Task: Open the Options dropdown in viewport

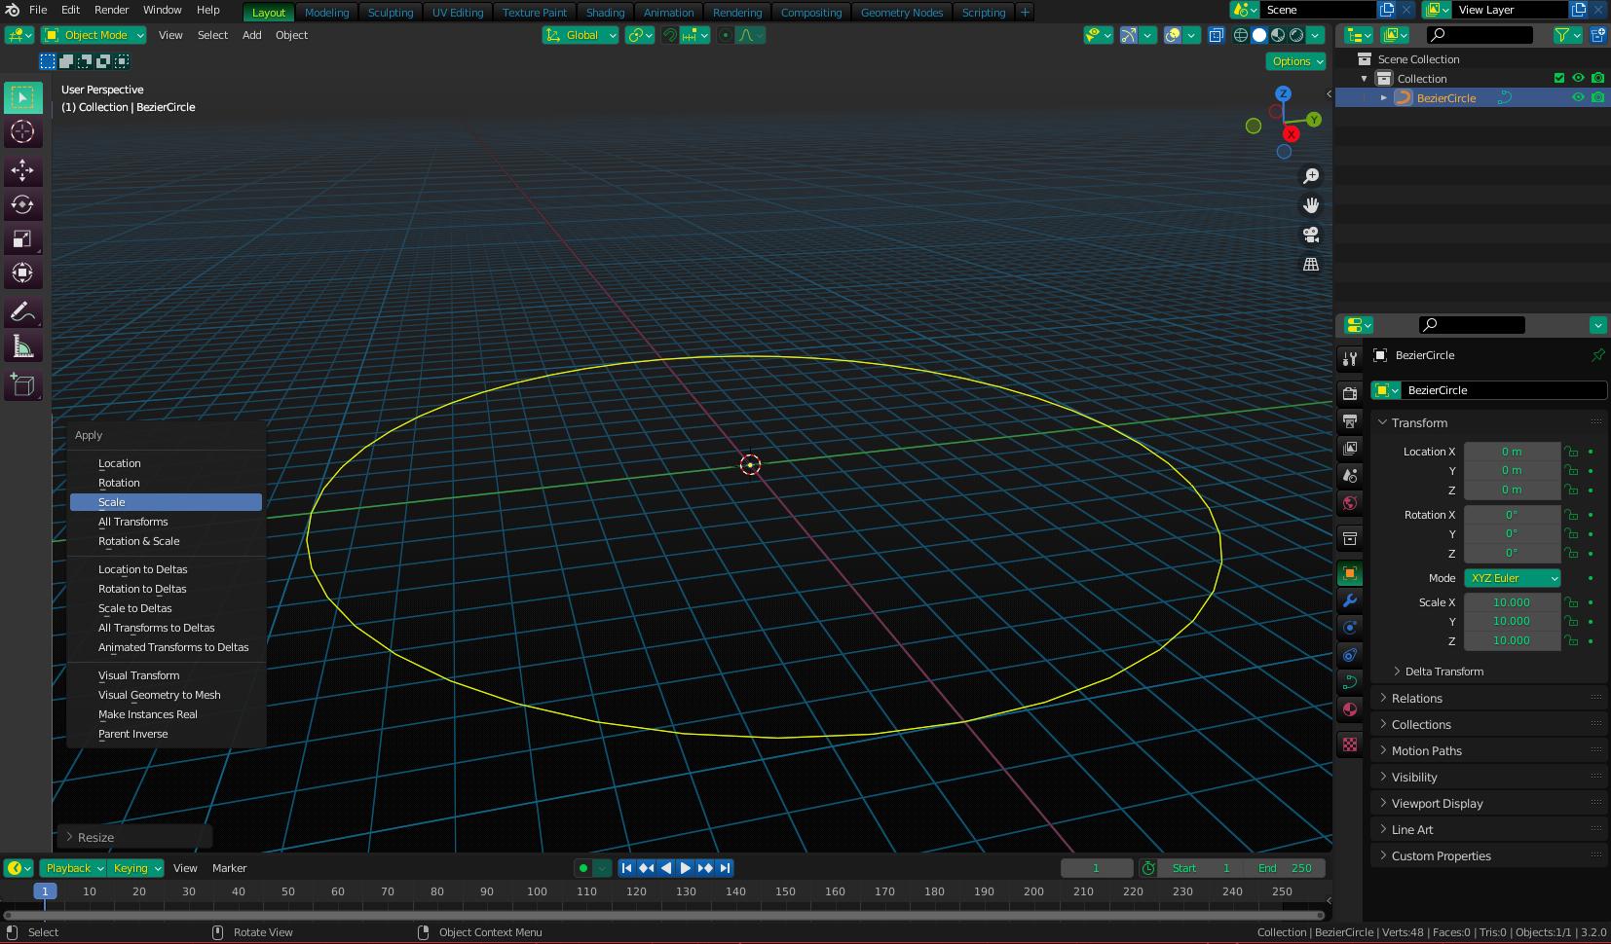Action: [1296, 61]
